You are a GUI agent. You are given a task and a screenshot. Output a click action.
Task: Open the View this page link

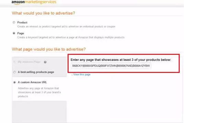82,75
